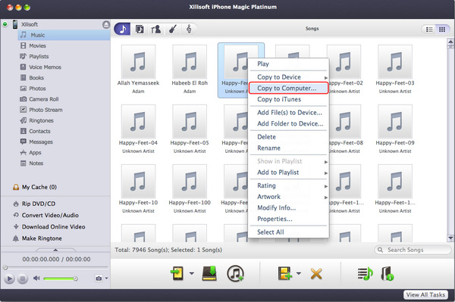Select the Allah Yemasseek song thumbnail
This screenshot has width=455, height=302.
(x=138, y=61)
